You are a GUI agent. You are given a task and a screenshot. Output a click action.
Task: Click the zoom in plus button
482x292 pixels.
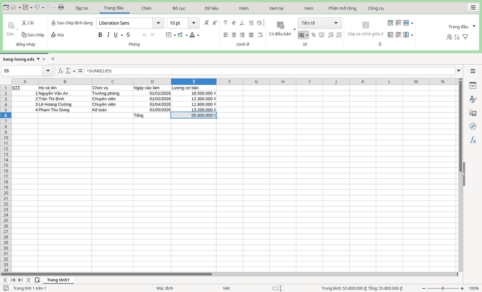click(462, 288)
